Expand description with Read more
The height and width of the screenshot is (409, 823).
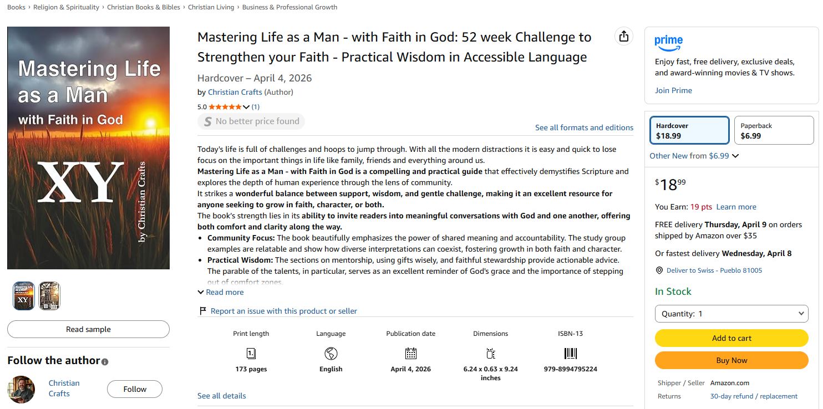(221, 292)
